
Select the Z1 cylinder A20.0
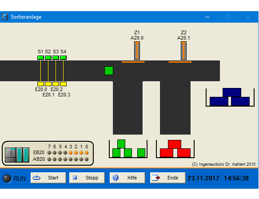point(137,51)
